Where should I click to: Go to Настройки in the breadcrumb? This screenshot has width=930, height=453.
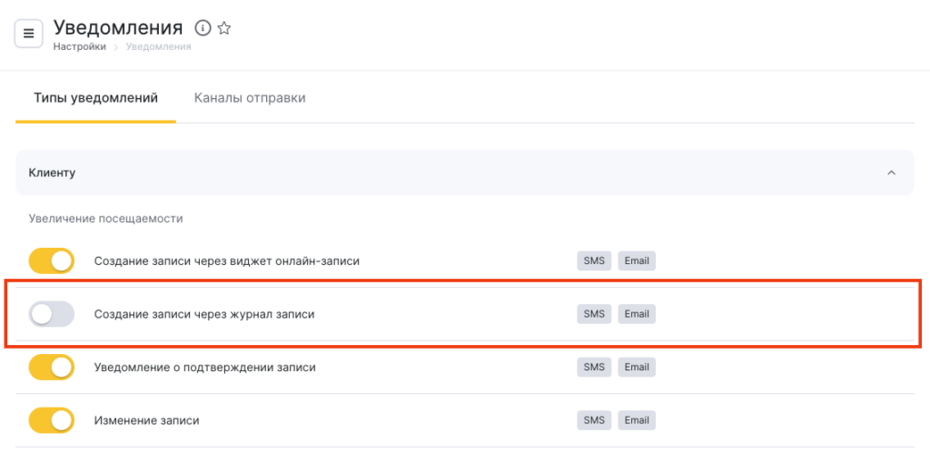point(79,47)
